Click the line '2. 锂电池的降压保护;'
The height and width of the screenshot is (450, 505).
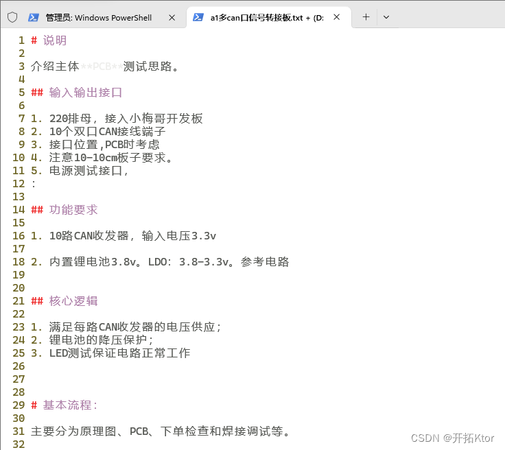tap(92, 340)
